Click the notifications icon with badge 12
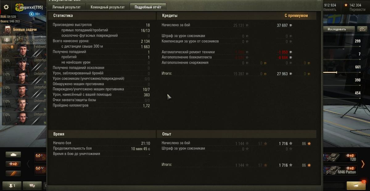Image resolution: width=370 pixels, height=191 pixels. 356,185
